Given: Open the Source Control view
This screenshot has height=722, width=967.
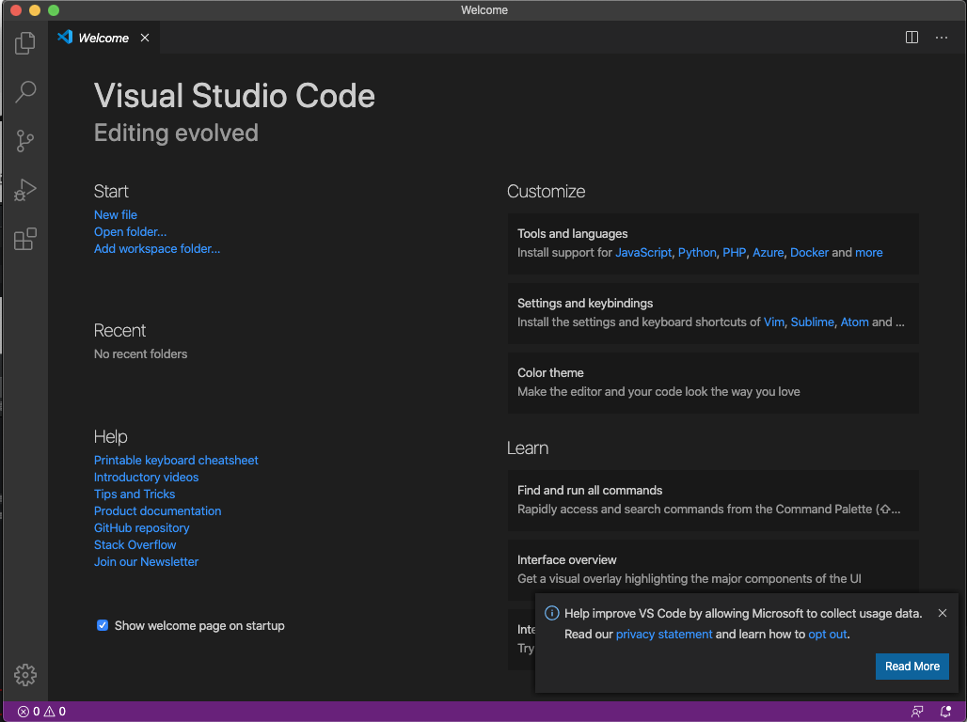Looking at the screenshot, I should click(x=24, y=141).
